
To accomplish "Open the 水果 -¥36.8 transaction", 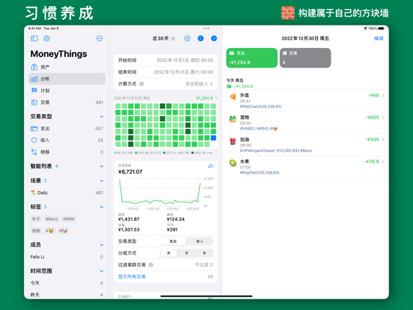I will [x=308, y=167].
